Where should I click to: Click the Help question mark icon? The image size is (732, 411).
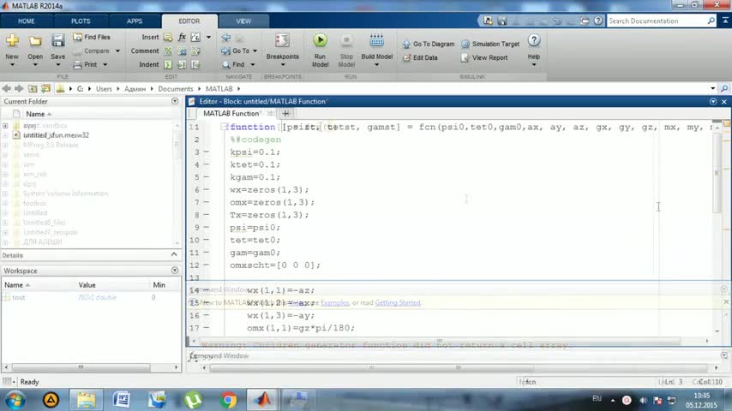click(x=534, y=40)
